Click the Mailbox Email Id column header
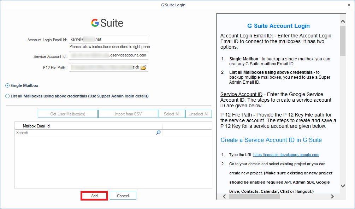This screenshot has height=209, width=355. 89,126
